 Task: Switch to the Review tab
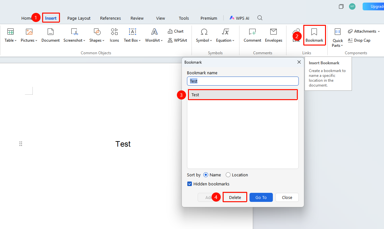click(137, 18)
